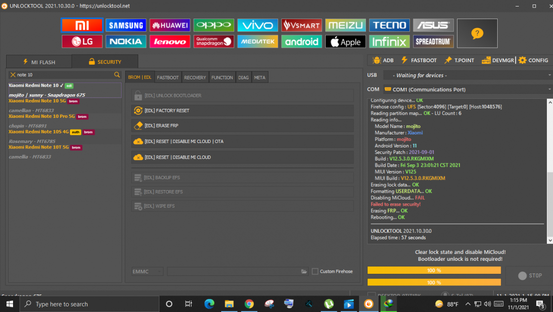Screen dimensions: 553x312
Task: Open the FUNCTION tab
Action: point(222,77)
